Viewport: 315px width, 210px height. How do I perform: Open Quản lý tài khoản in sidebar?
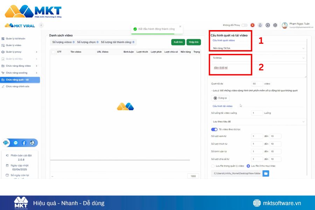(15, 38)
